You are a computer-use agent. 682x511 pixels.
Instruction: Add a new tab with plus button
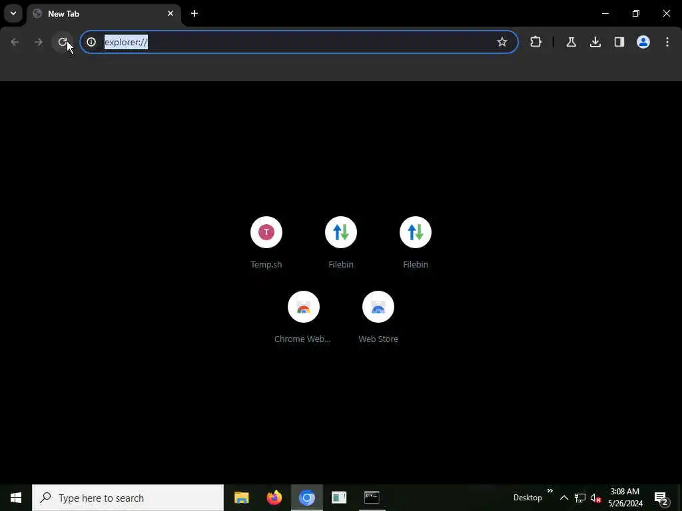194,13
